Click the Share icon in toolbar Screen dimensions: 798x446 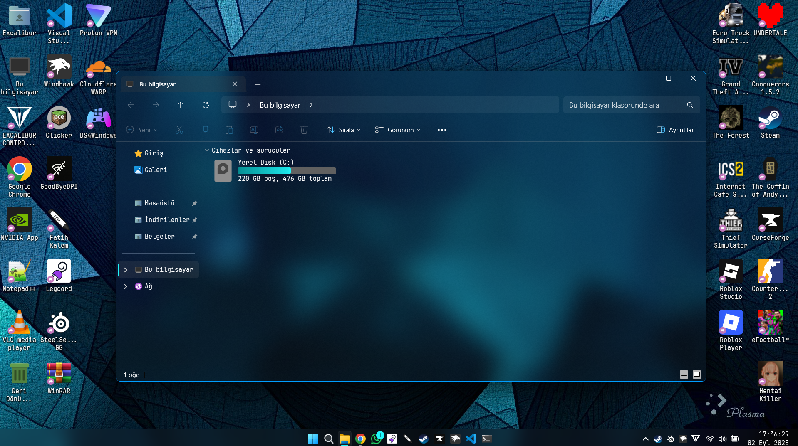point(279,130)
